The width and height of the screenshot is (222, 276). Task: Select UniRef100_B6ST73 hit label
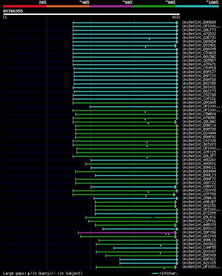(199, 91)
